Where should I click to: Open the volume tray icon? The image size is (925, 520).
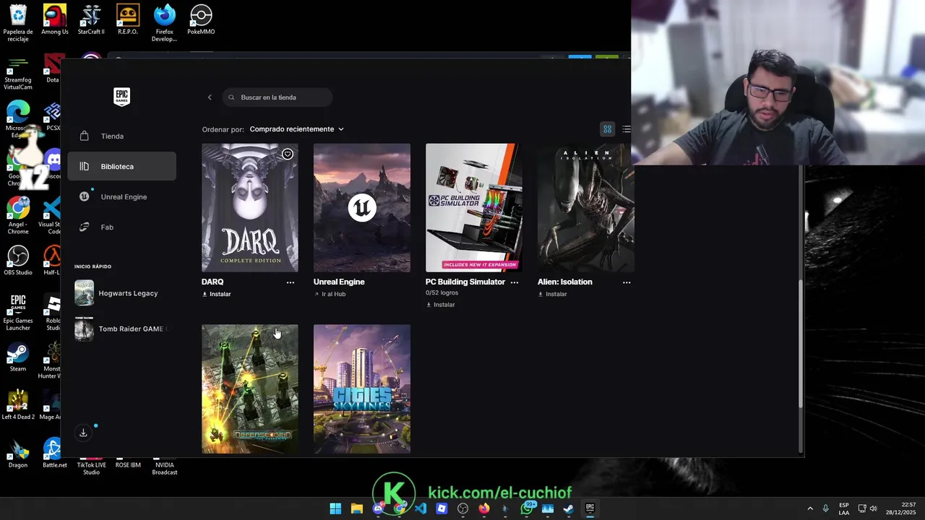click(874, 508)
